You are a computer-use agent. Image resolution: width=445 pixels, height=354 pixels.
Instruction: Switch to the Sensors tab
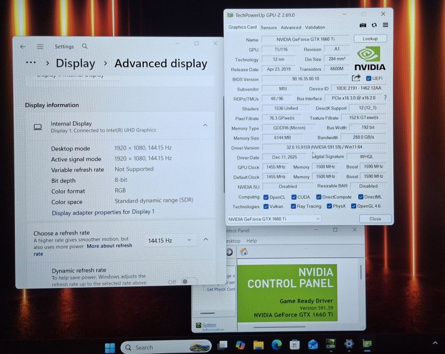[268, 27]
